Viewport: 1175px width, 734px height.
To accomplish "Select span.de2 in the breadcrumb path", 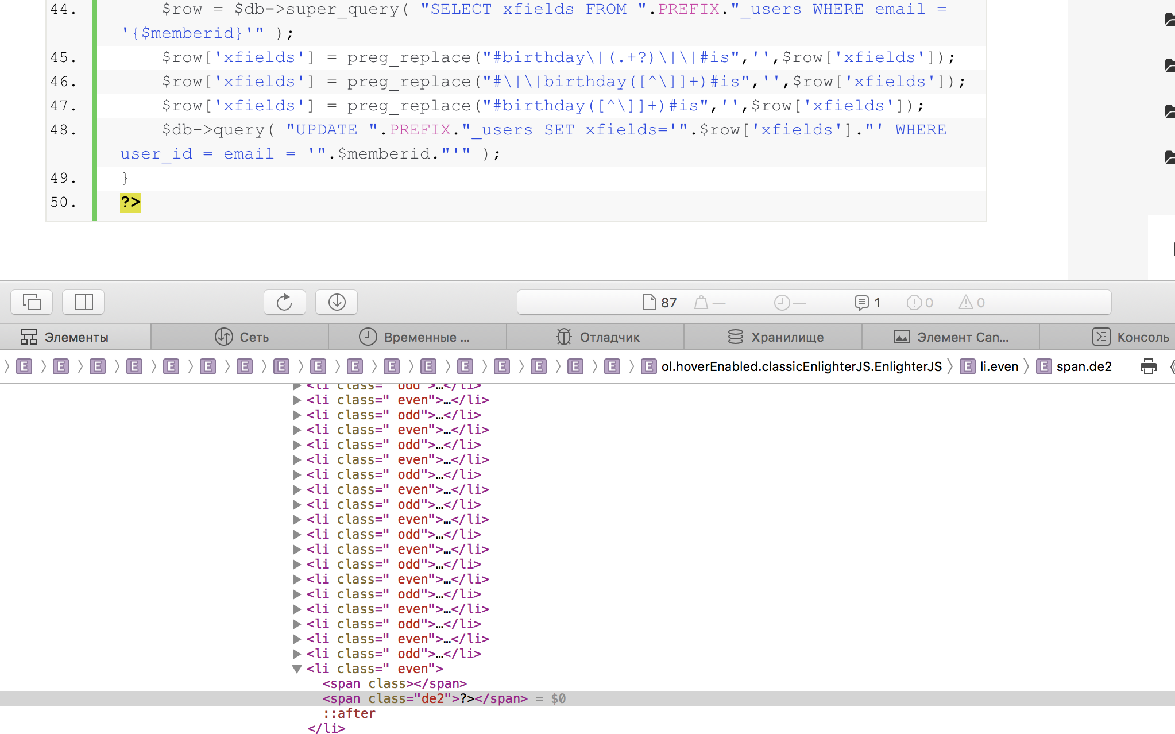I will [1084, 366].
